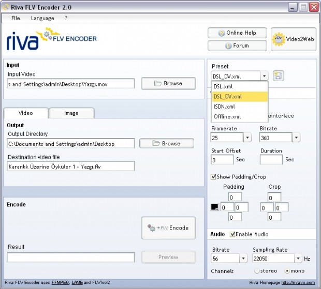321x289 pixels.
Task: Expand the video Bitrate dropdown
Action: [x=296, y=138]
